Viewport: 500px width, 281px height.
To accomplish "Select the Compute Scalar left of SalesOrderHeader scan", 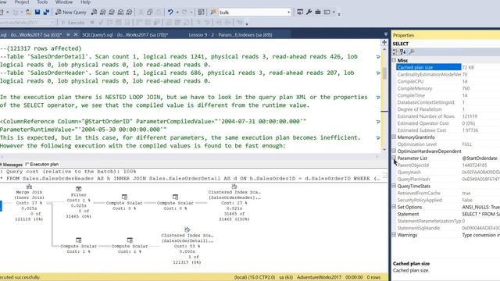I will [x=175, y=202].
